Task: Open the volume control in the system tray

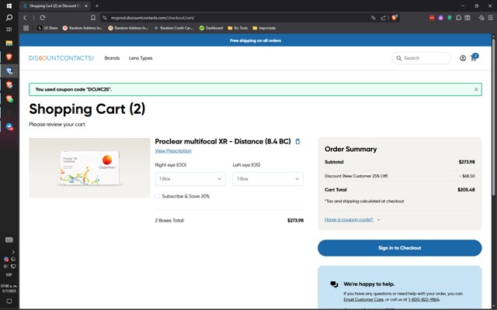Action: coord(6,267)
